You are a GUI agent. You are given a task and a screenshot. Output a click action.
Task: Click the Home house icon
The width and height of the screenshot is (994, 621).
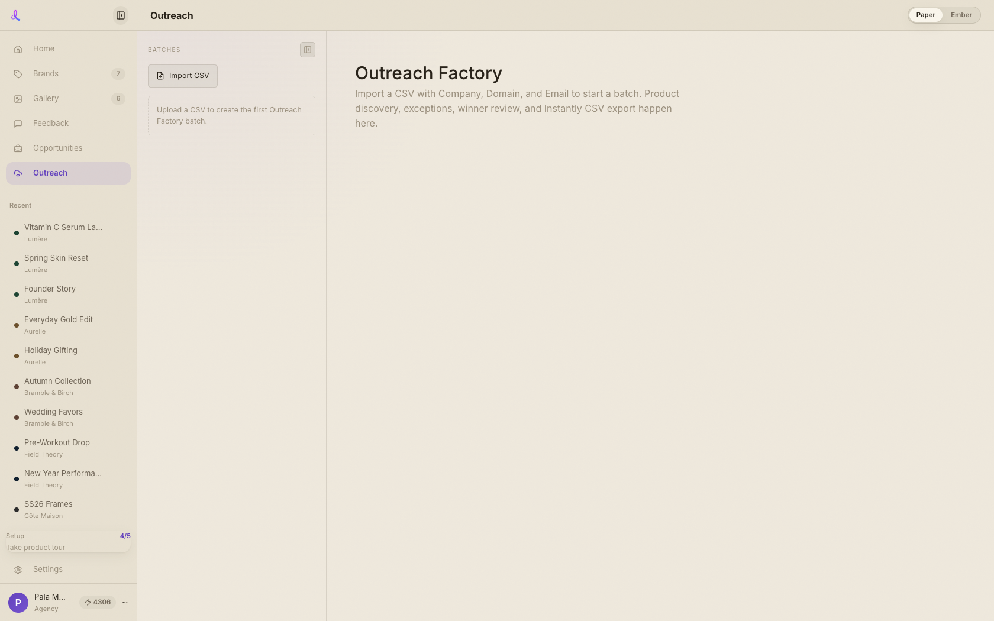pos(18,49)
